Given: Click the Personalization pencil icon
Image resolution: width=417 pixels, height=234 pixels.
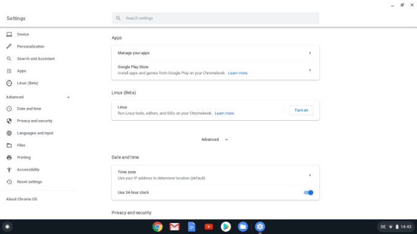Looking at the screenshot, I should 9,47.
